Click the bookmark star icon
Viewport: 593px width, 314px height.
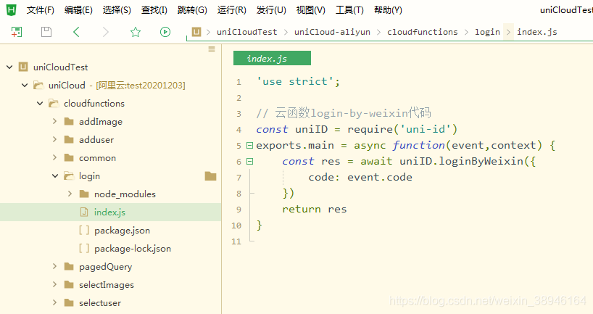tap(136, 32)
